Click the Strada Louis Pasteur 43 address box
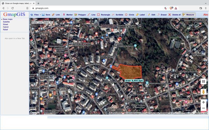This screenshot has height=130, width=209. click(42, 22)
